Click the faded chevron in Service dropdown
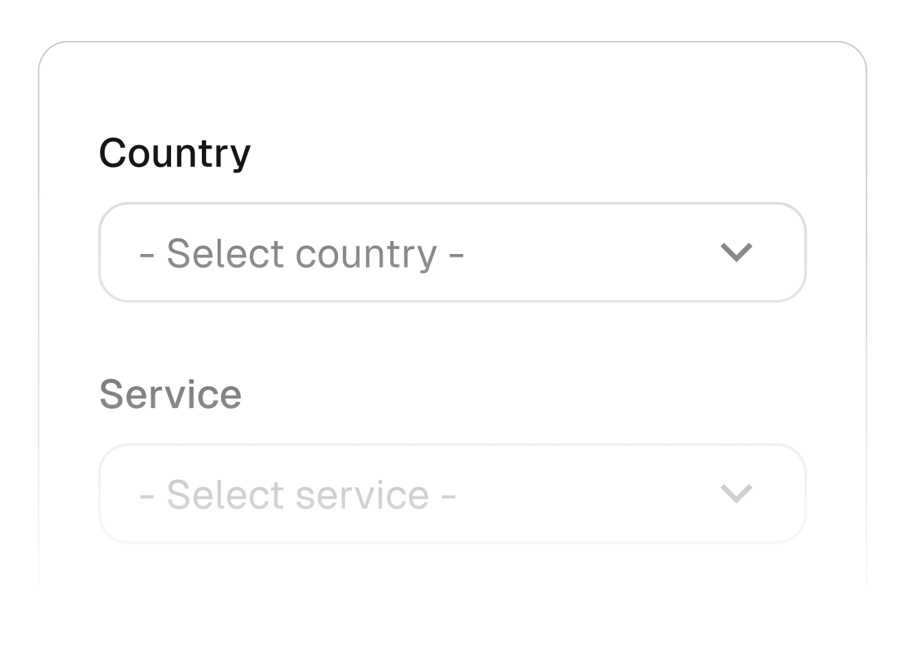Image resolution: width=906 pixels, height=649 pixels. [x=736, y=494]
